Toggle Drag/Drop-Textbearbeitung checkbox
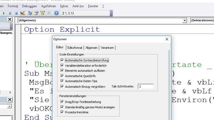Screen dimensions: 214x120 coord(62,102)
